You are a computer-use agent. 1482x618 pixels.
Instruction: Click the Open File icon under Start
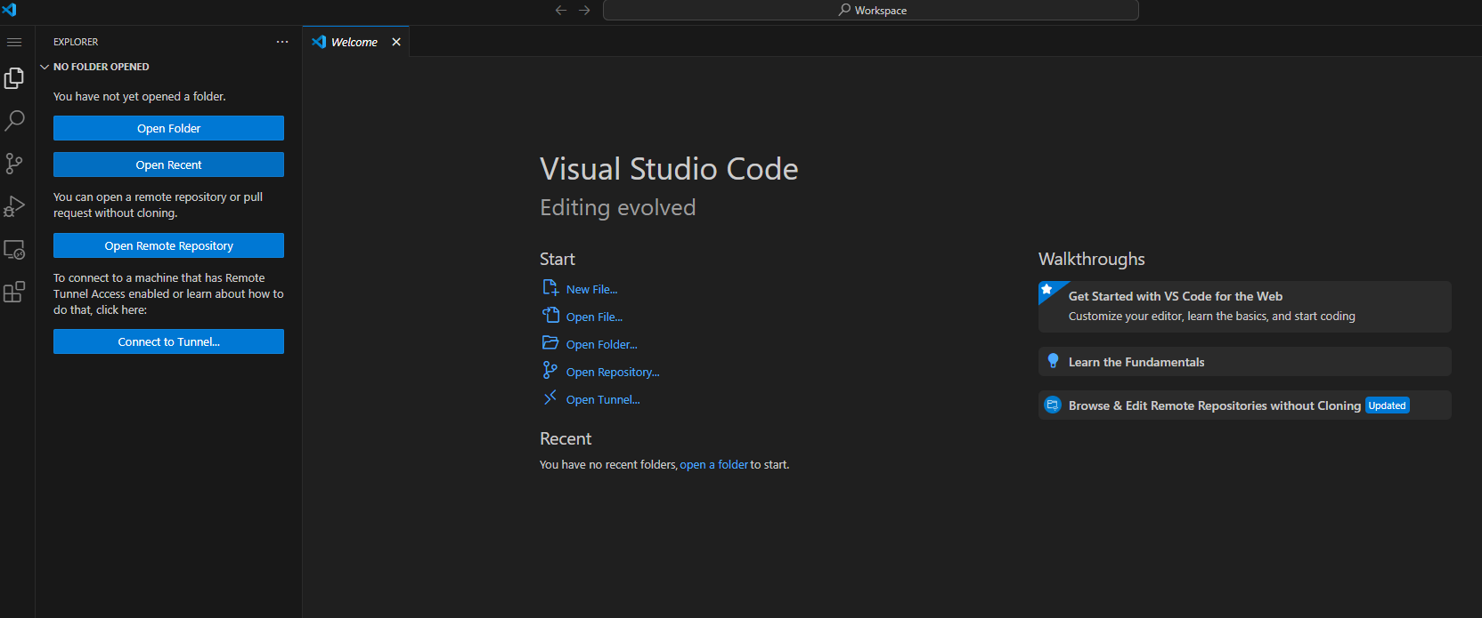[550, 316]
